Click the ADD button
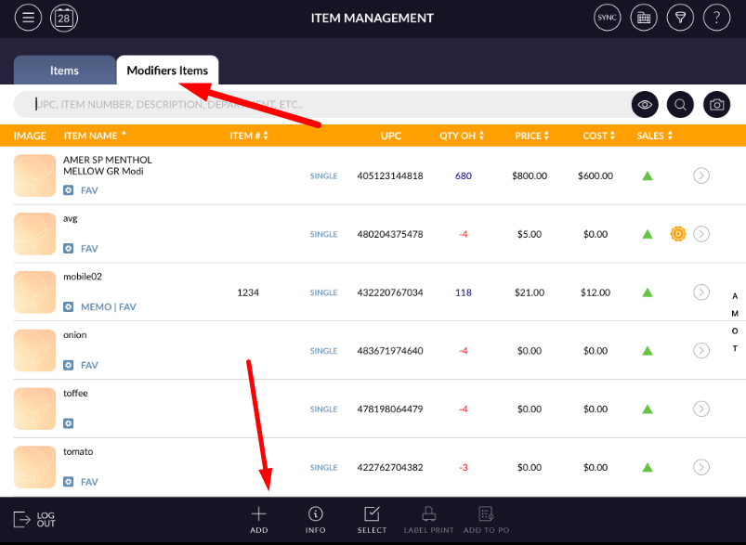 click(258, 520)
